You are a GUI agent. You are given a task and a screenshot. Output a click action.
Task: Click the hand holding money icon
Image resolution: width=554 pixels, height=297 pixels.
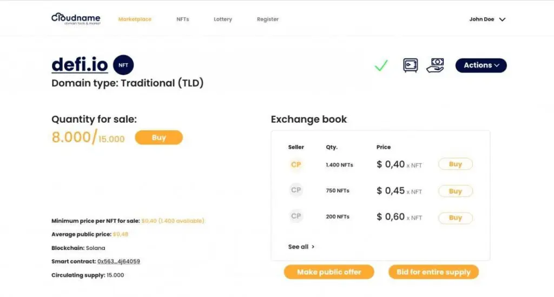pyautogui.click(x=435, y=65)
